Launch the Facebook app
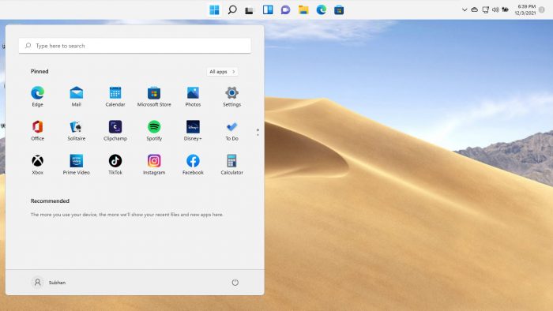Screen dimensions: 553x311 point(193,164)
